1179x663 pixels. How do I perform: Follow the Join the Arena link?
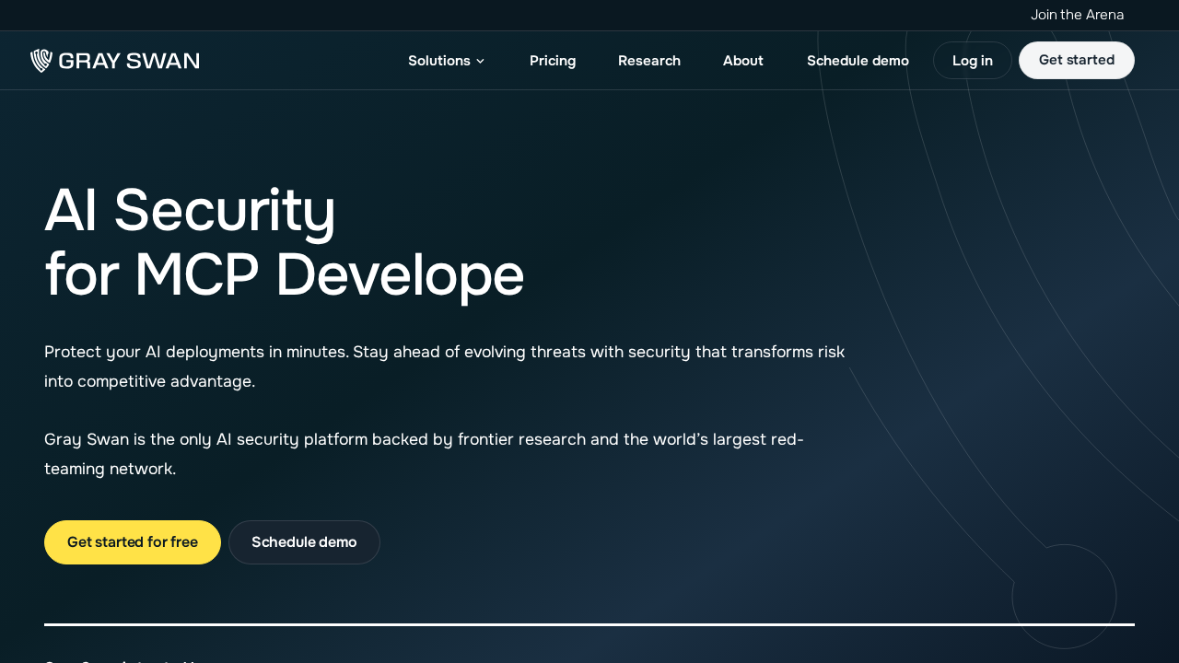1077,15
